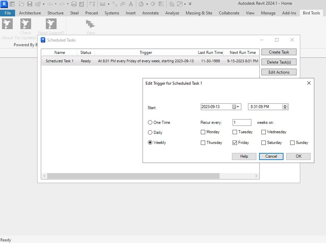
Task: Click the Measure Between Two References icon
Action: [102, 4]
